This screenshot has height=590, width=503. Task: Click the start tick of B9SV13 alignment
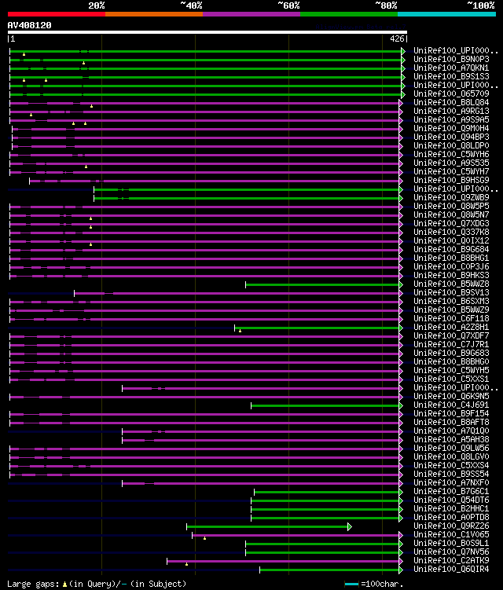74,294
